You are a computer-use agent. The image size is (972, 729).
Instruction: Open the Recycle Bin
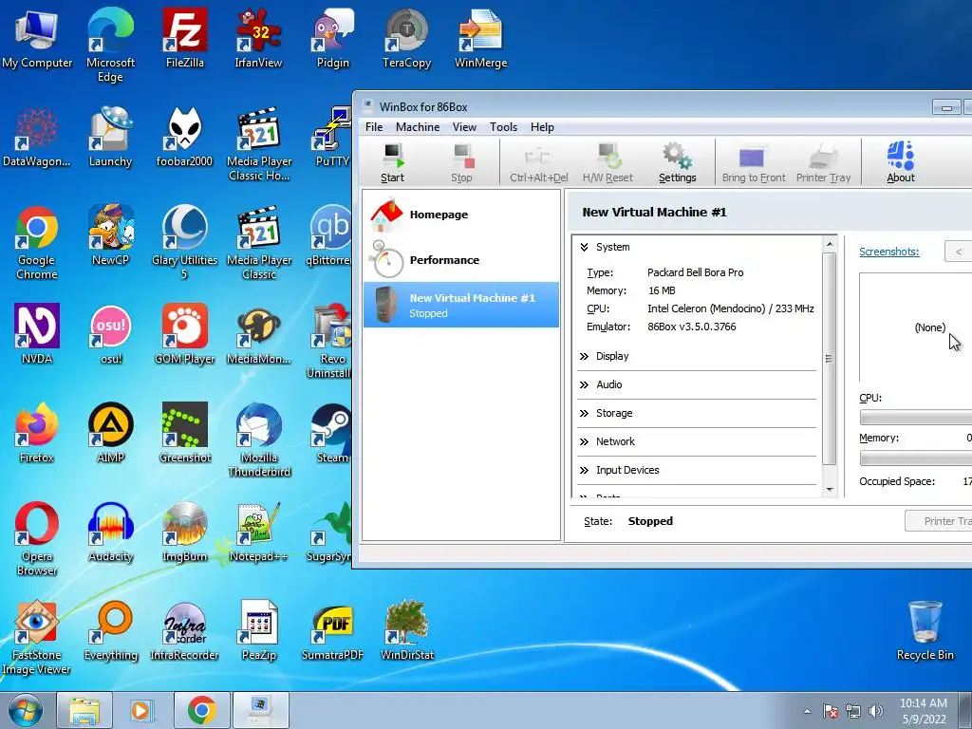[925, 630]
